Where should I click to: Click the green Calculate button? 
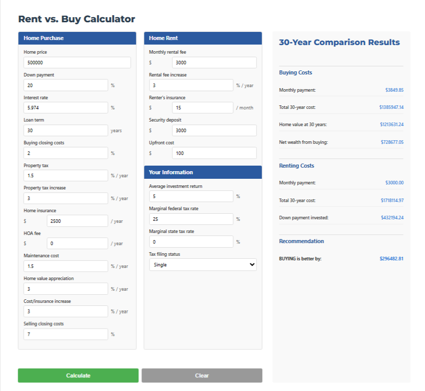coord(78,375)
